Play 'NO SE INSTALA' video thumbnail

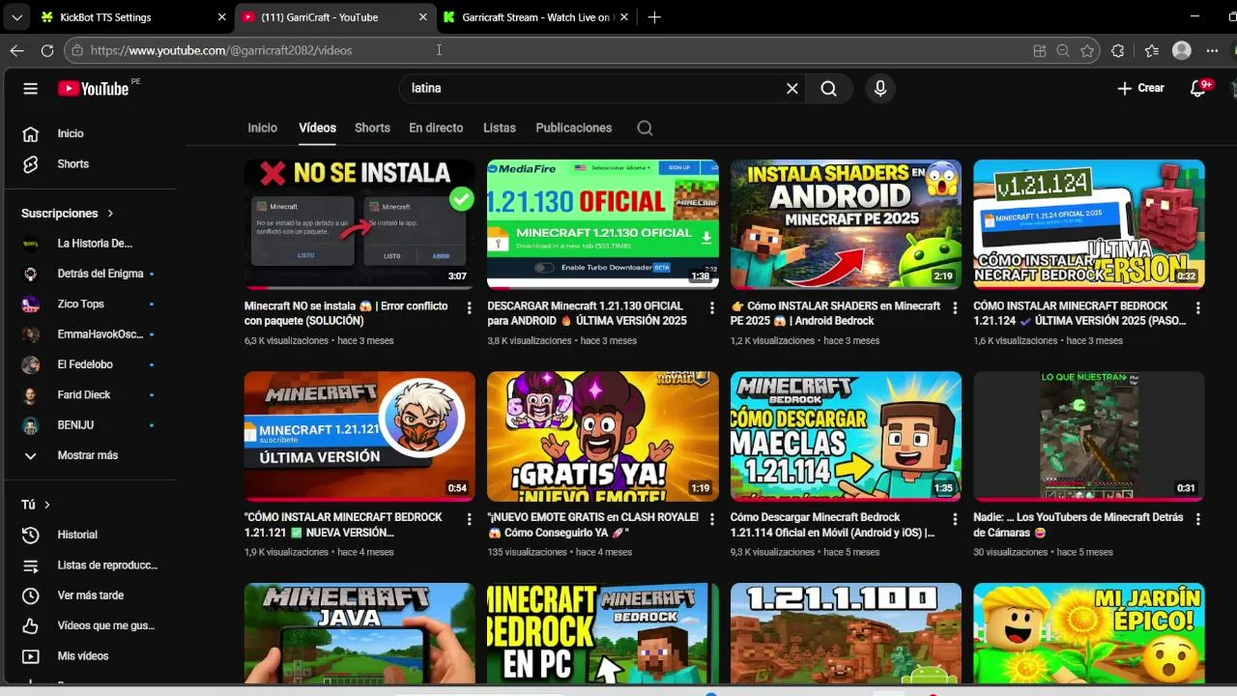360,224
